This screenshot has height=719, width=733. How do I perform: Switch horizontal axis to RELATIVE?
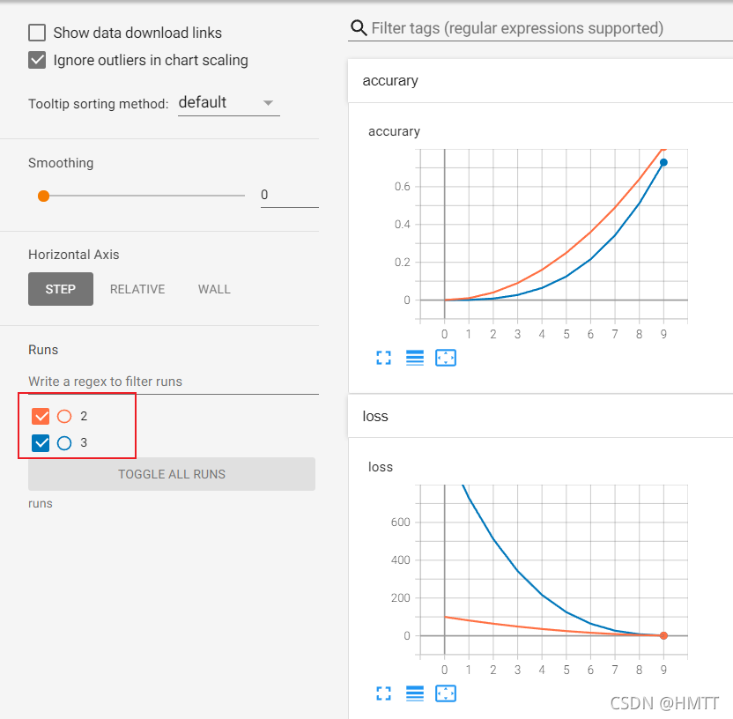click(x=137, y=289)
